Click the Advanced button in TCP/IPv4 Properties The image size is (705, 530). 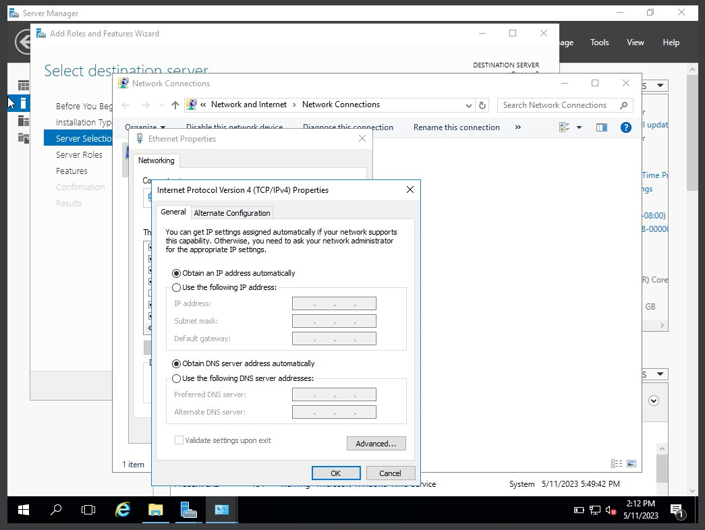pos(376,443)
